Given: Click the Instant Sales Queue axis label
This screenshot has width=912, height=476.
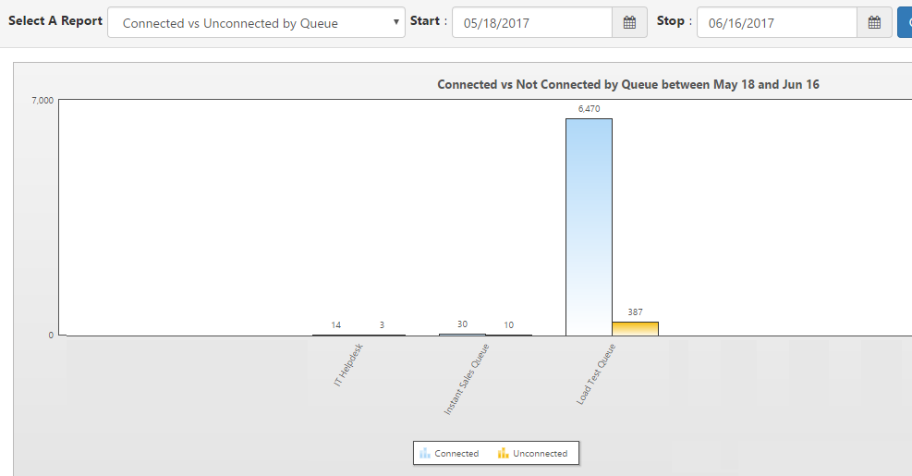Looking at the screenshot, I should coord(467,379).
